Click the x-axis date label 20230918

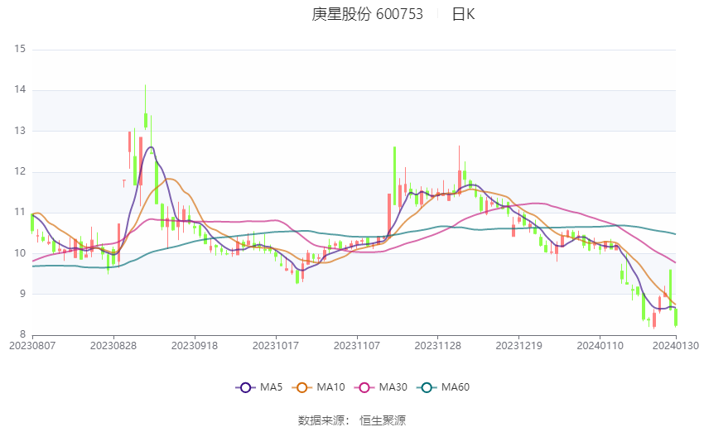[195, 346]
